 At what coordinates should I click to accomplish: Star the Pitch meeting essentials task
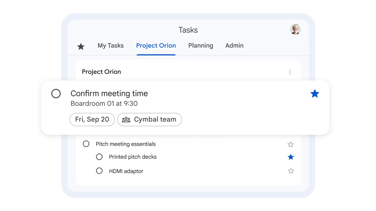click(x=291, y=144)
